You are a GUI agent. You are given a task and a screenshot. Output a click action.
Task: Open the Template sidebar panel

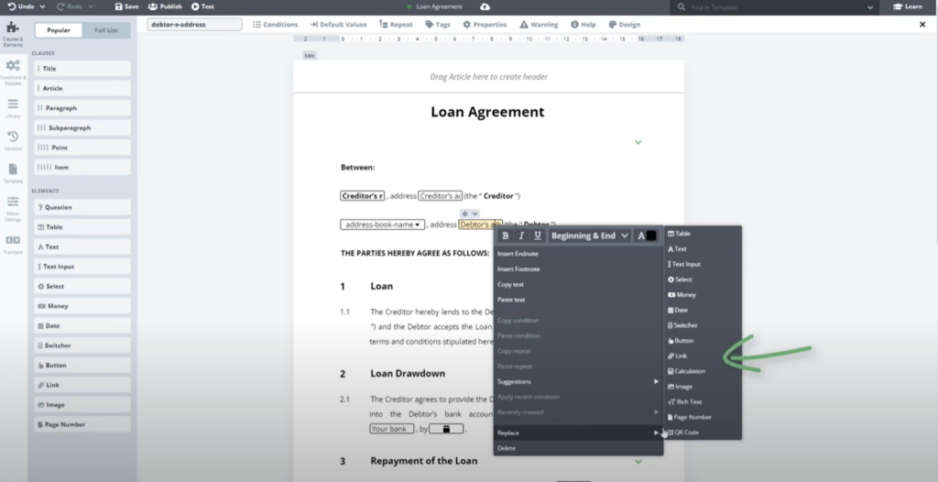[13, 173]
